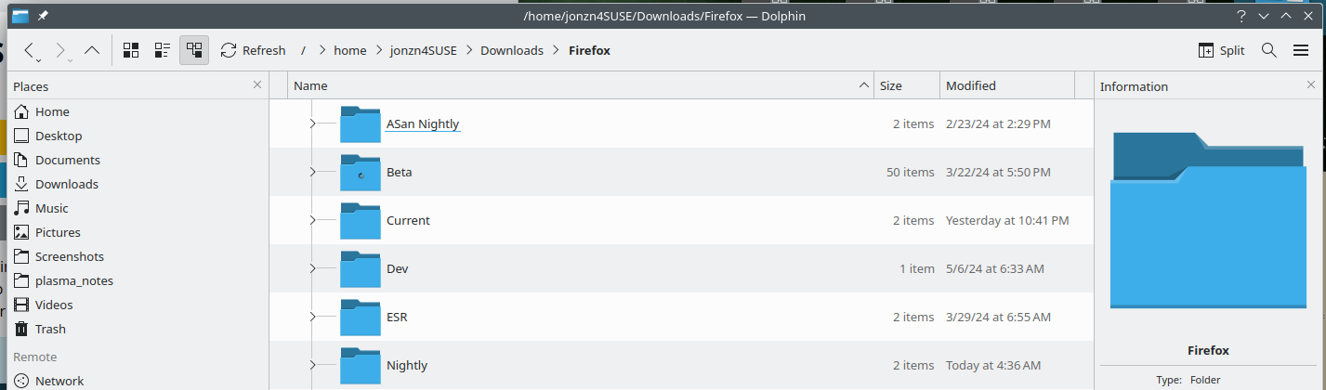
Task: Toggle Split view
Action: point(1221,50)
